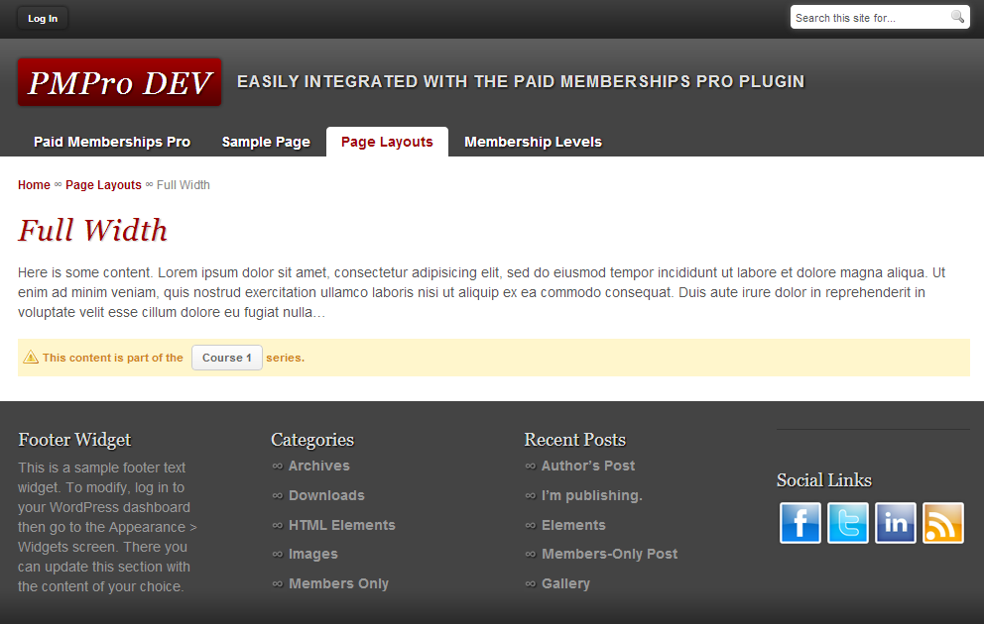This screenshot has height=624, width=984.
Task: Open the Elements recent post link
Action: click(x=573, y=525)
